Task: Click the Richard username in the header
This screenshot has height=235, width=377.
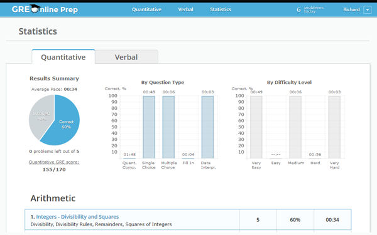Action: tap(351, 9)
